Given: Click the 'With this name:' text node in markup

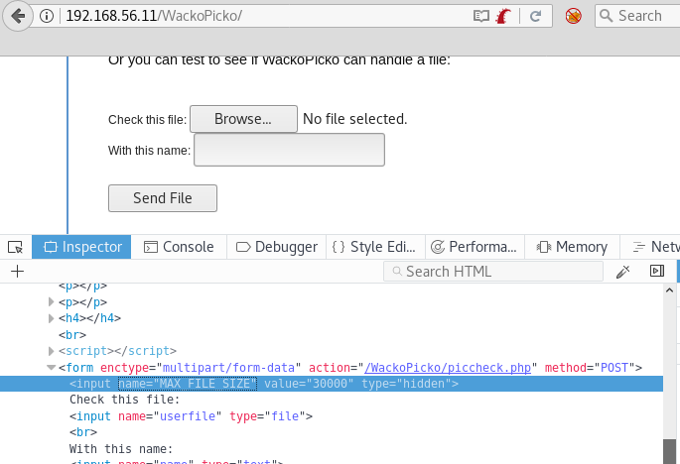Looking at the screenshot, I should (x=121, y=449).
